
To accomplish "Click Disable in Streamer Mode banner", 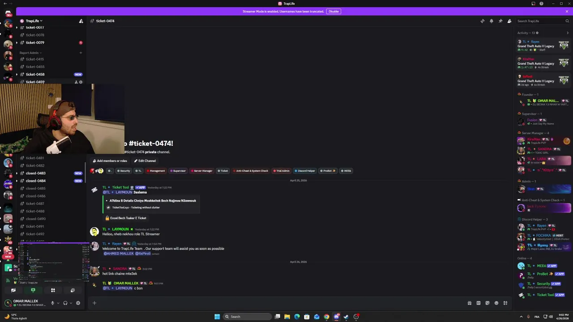I will [334, 11].
